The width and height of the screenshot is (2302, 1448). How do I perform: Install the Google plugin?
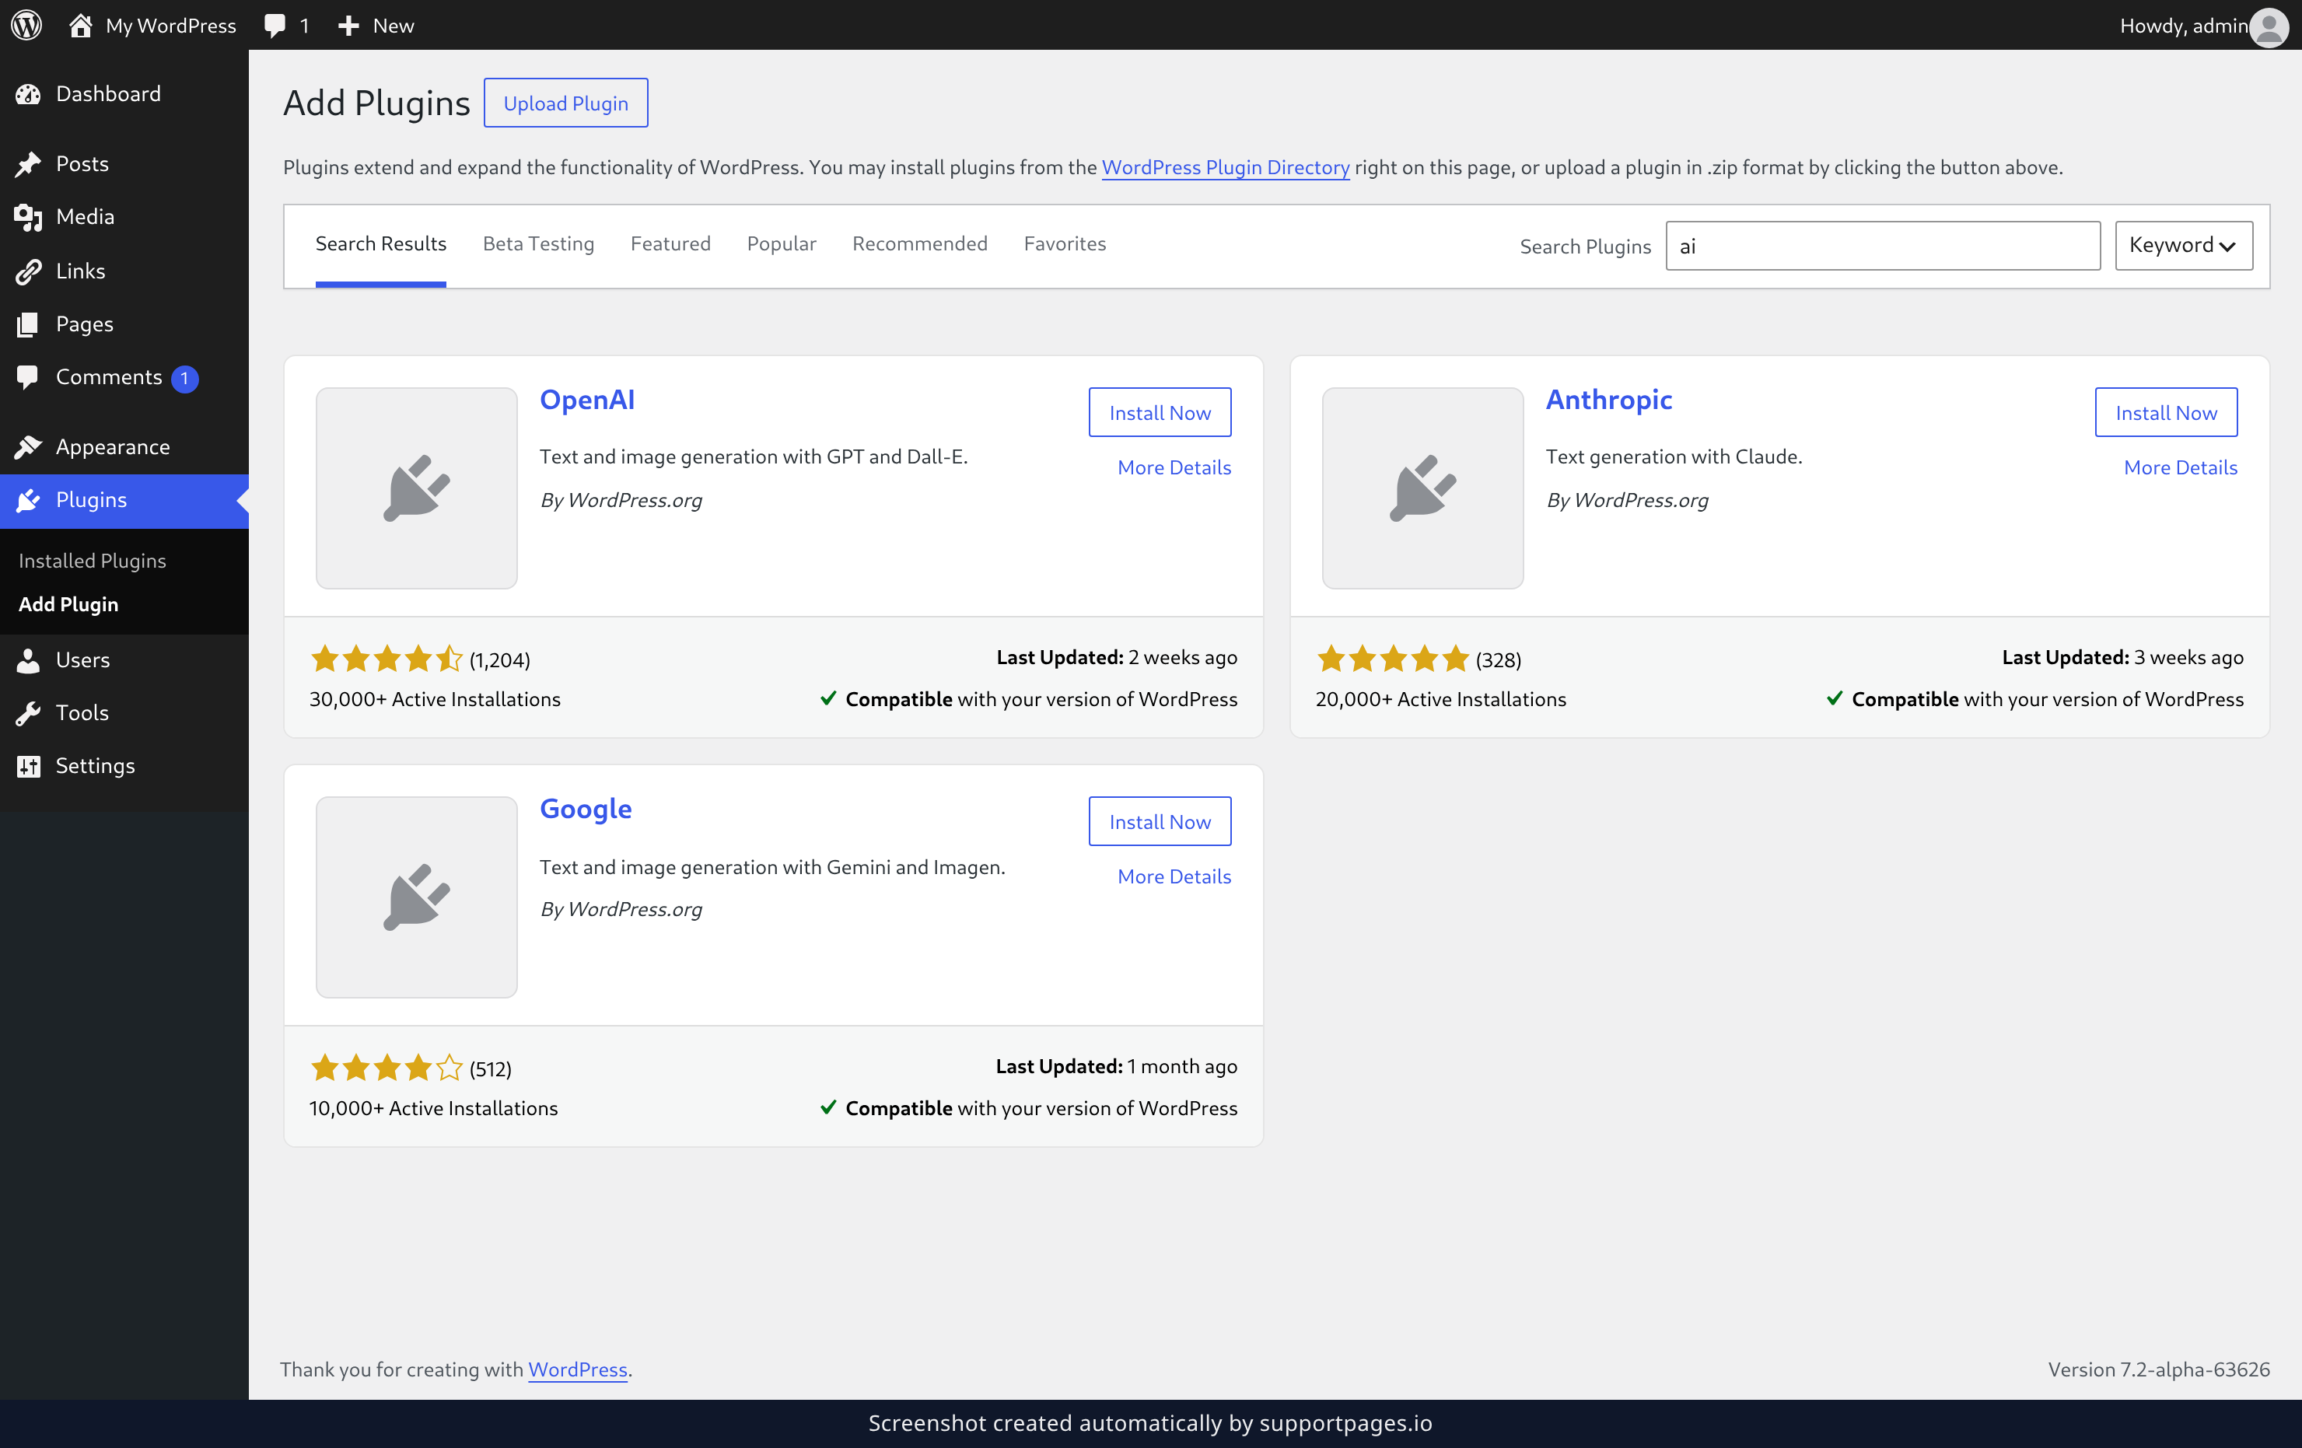click(1160, 821)
